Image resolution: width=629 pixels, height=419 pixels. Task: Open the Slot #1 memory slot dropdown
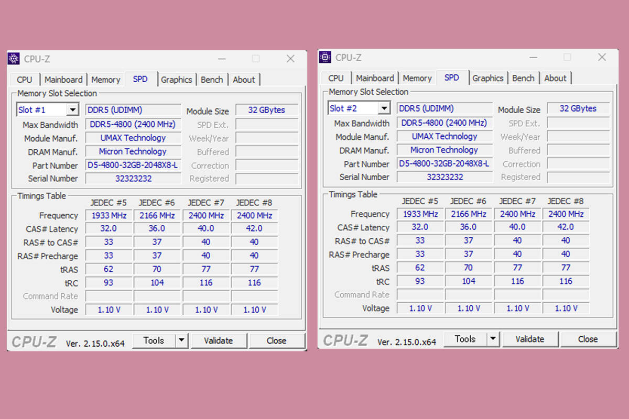click(x=72, y=110)
